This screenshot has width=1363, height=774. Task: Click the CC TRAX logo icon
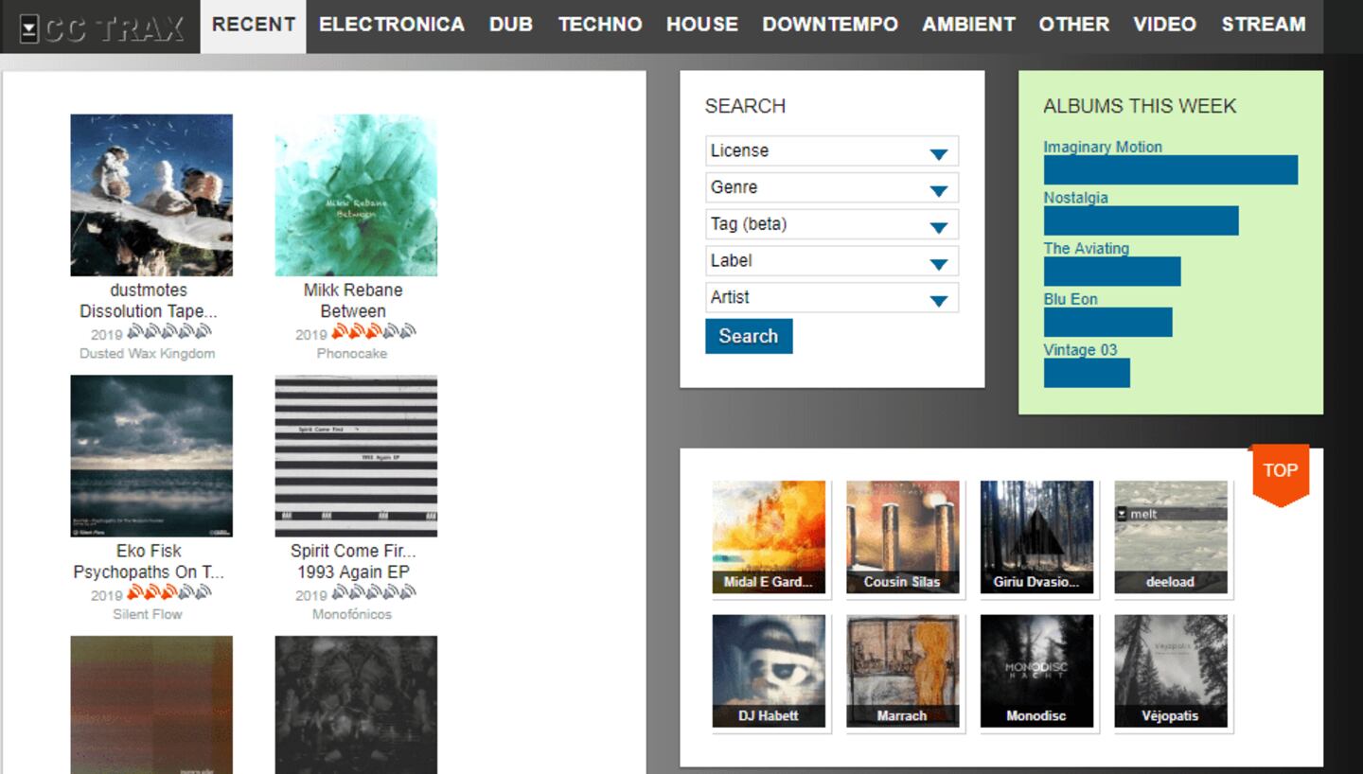29,29
